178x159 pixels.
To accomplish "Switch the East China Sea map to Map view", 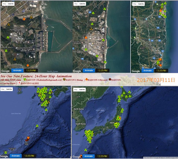I will (3, 89).
